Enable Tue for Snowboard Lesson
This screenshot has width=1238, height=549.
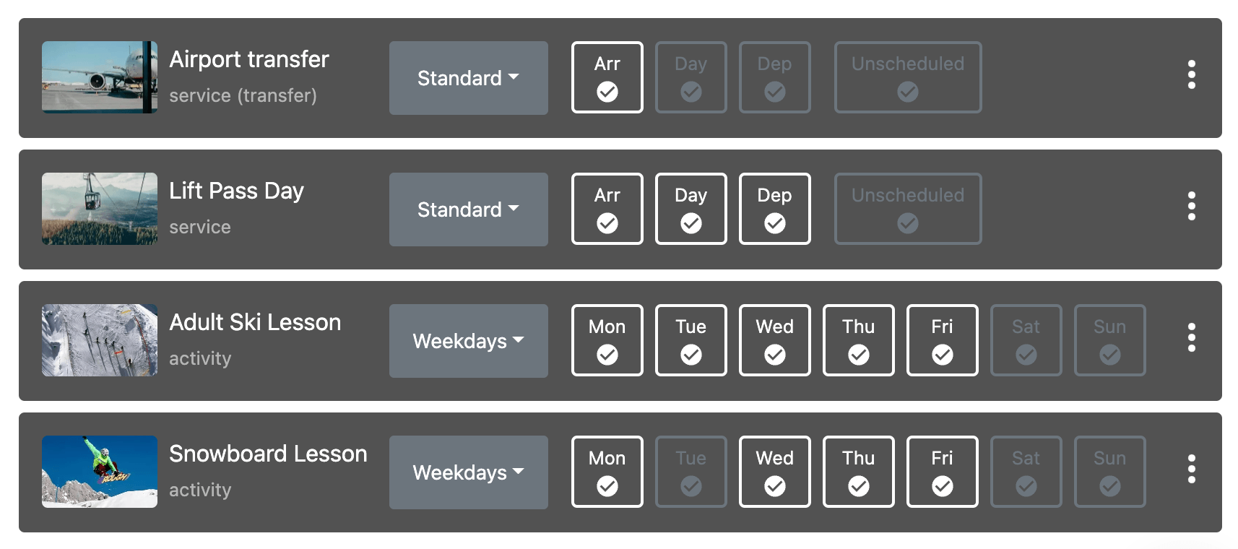tap(691, 472)
